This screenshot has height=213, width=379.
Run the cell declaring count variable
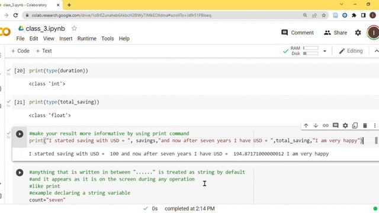(x=20, y=173)
